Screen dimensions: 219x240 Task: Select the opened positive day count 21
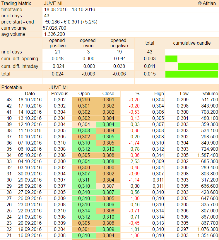(x=57, y=52)
